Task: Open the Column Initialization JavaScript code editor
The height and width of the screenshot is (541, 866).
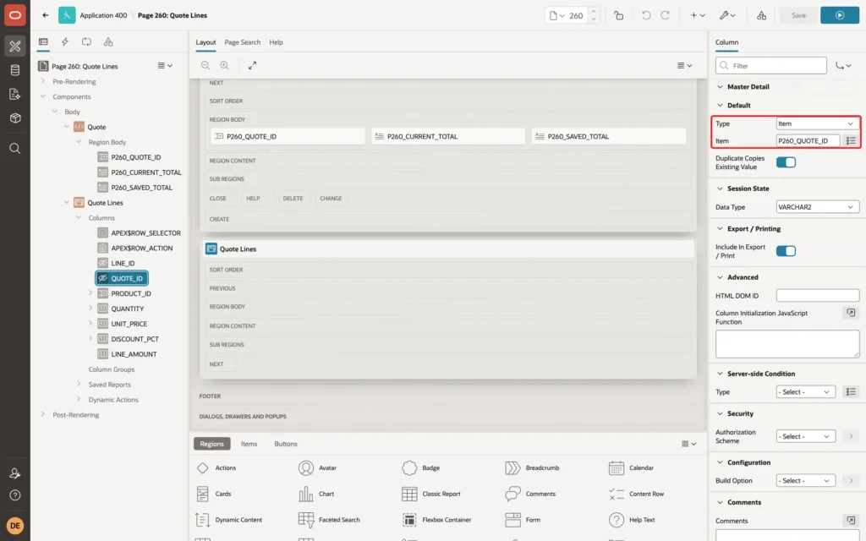Action: pos(851,313)
